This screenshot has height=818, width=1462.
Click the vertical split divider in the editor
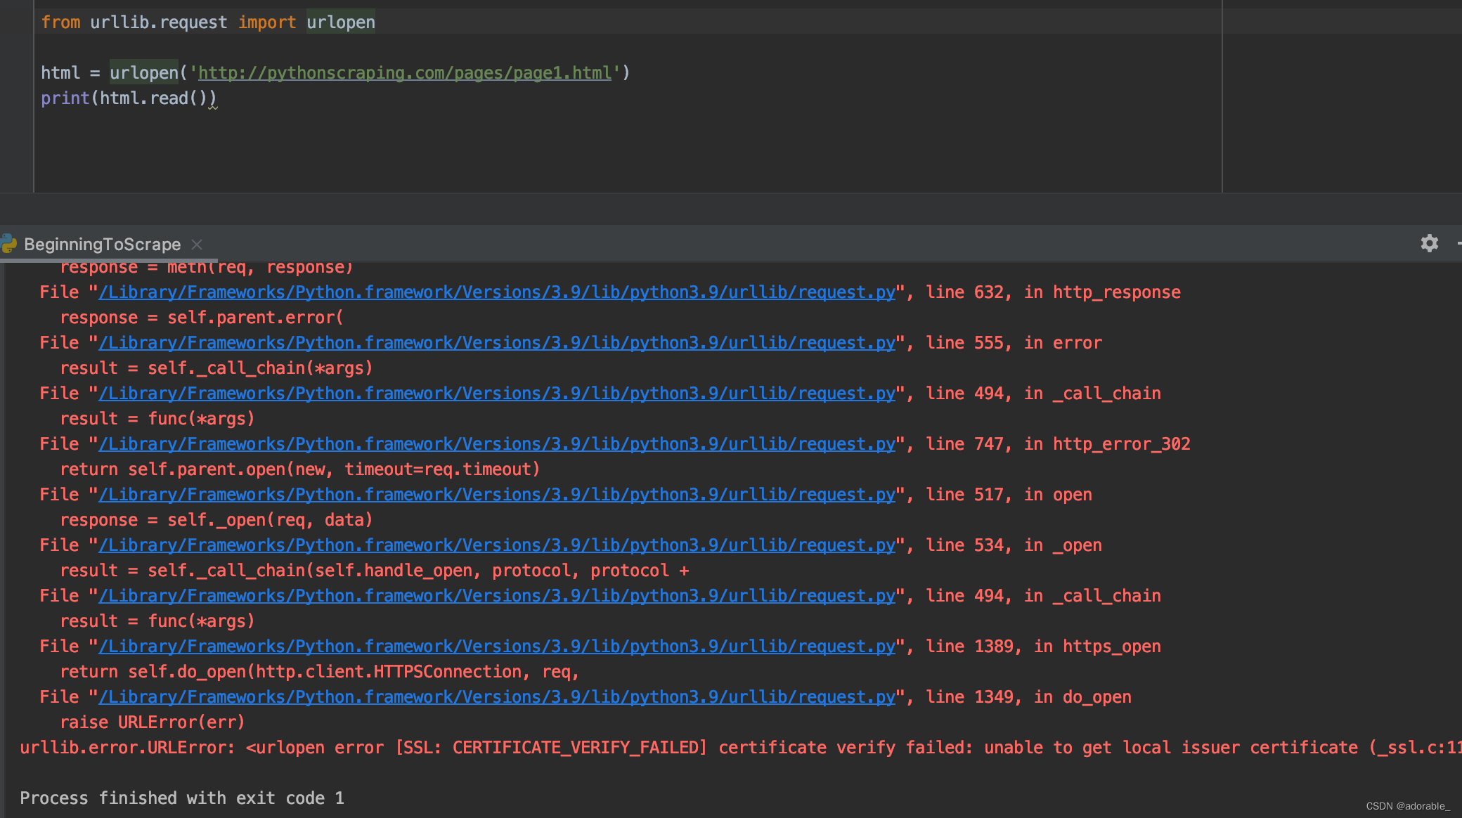(1223, 98)
